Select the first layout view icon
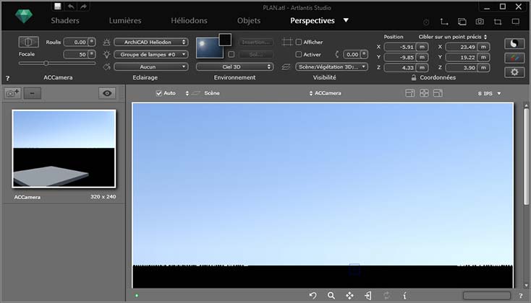This screenshot has width=531, height=303. click(409, 93)
